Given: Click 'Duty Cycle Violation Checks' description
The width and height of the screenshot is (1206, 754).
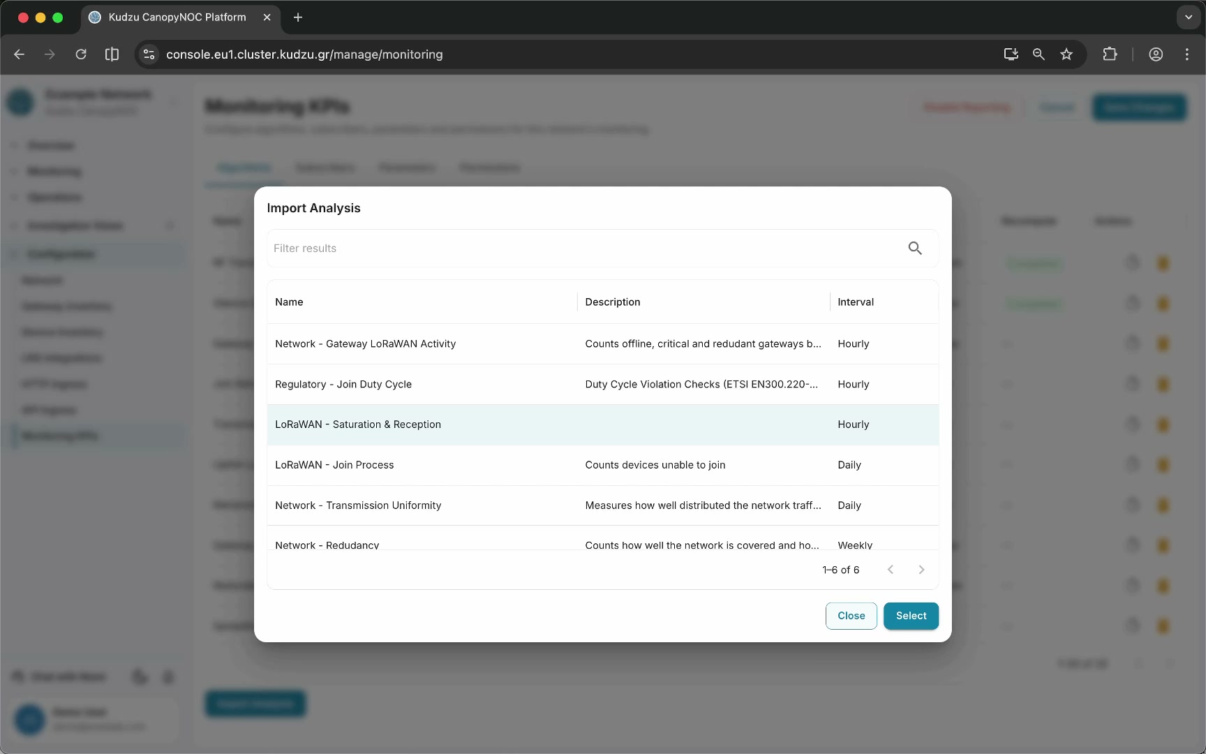Looking at the screenshot, I should pyautogui.click(x=701, y=384).
